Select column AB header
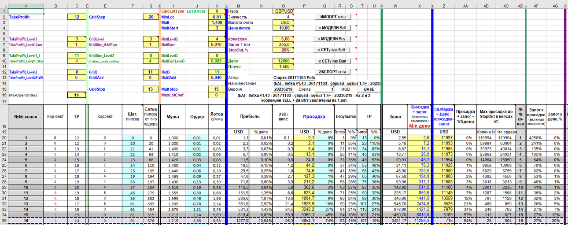Screen dimensions: 568x225 (x=486, y=5)
